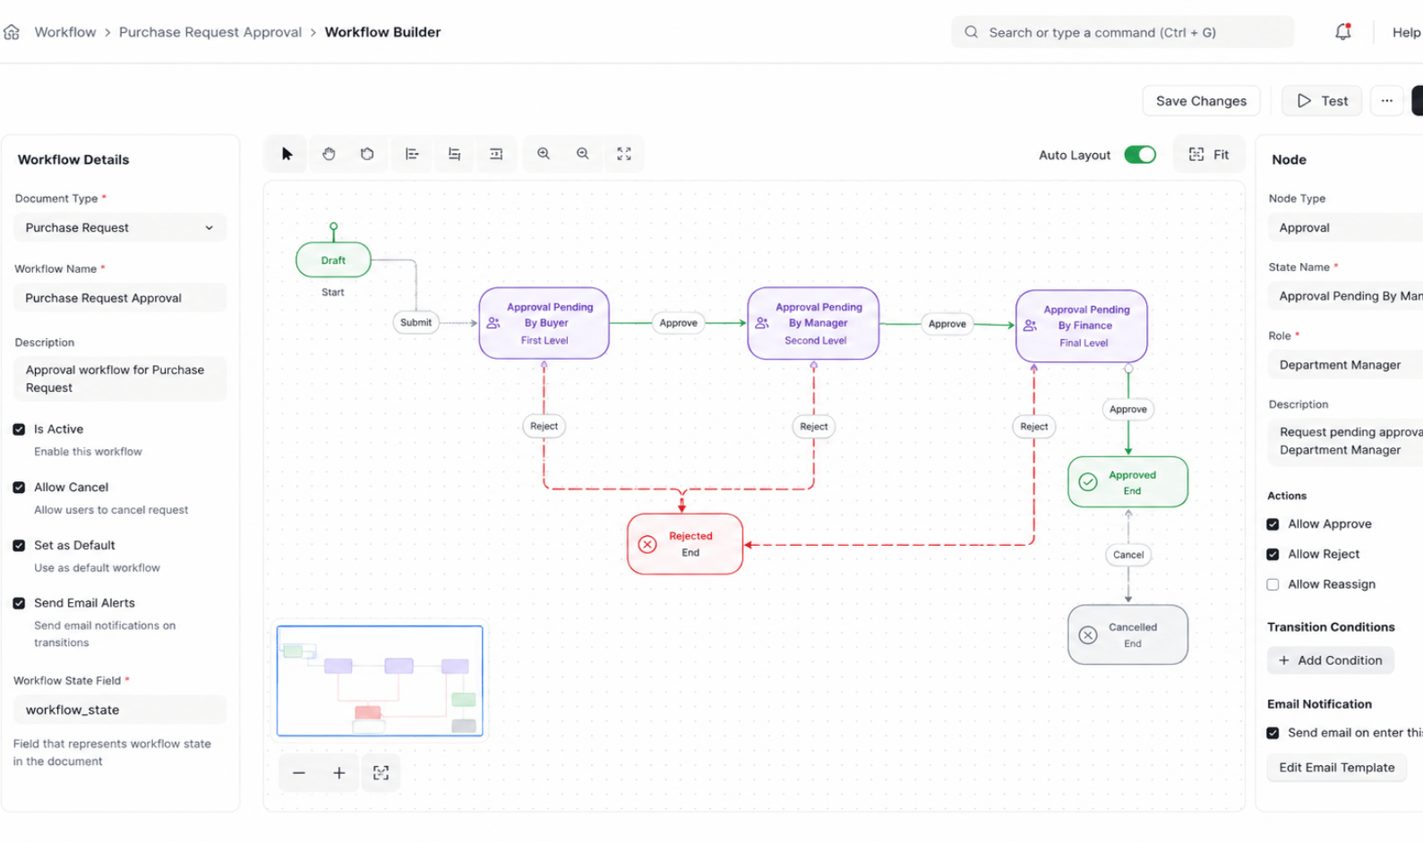Image resolution: width=1423 pixels, height=842 pixels.
Task: Select the Approval Pending By Finance node
Action: point(1082,326)
